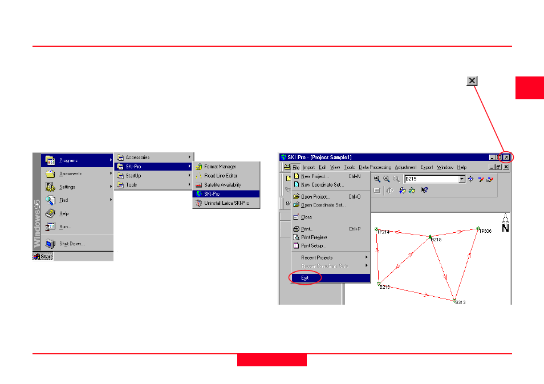
Task: Click the grey panel icon left of the scales
Action: [377, 190]
